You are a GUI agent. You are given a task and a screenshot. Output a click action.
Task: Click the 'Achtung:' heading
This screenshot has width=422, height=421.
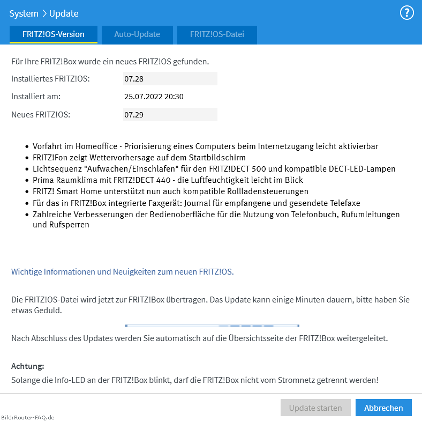pos(28,366)
